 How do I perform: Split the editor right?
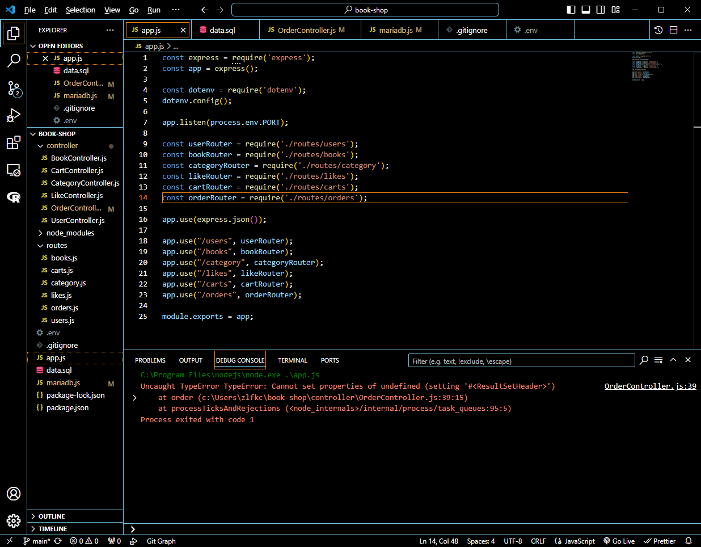pyautogui.click(x=674, y=30)
